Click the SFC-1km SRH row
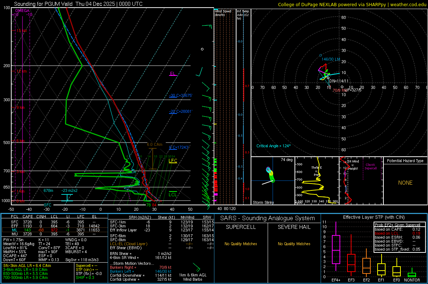428x284 pixels. click(162, 222)
